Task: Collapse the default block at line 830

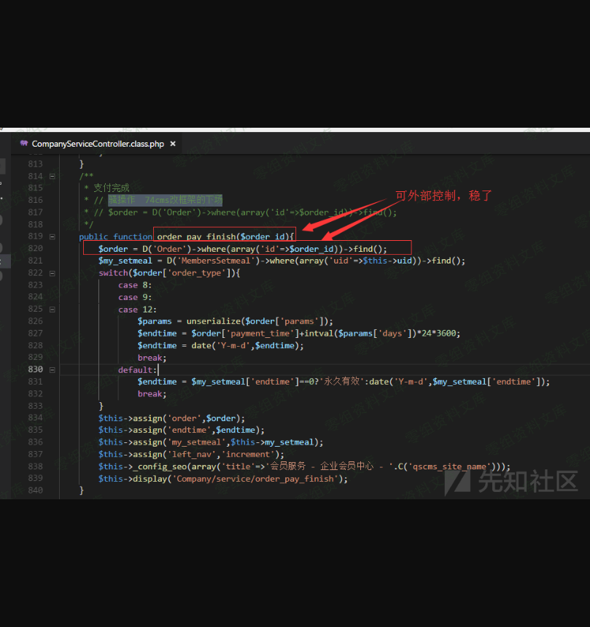Action: [52, 369]
